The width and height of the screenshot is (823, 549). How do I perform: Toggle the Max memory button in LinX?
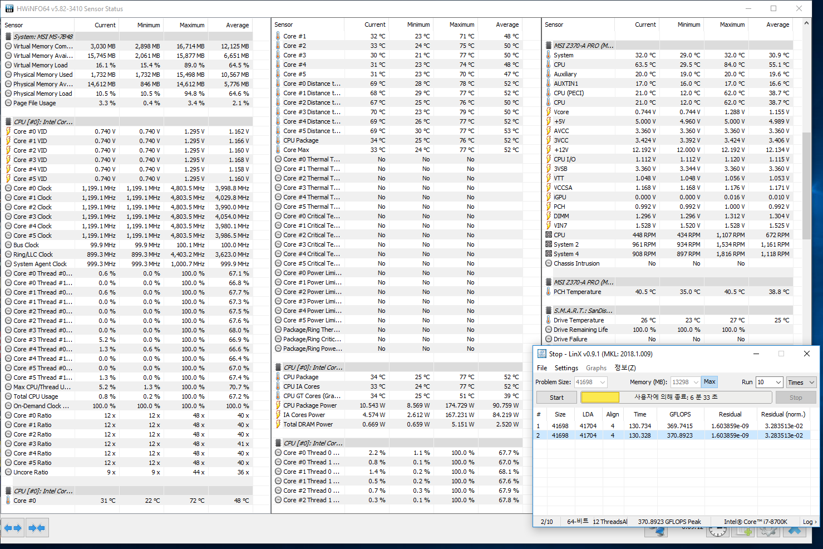click(x=709, y=382)
